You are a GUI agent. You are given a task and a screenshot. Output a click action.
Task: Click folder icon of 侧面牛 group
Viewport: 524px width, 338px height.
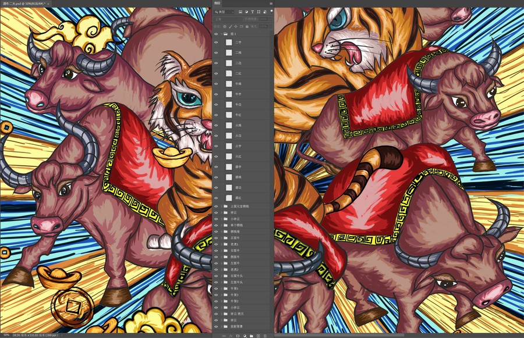(225, 257)
